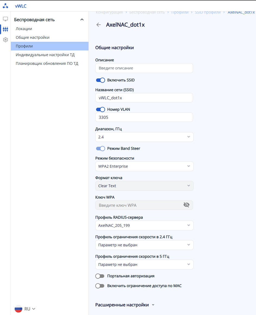Viewport: 256px width, 315px height.
Task: Open the monitoring screen icon in sidebar
Action: click(x=5, y=19)
